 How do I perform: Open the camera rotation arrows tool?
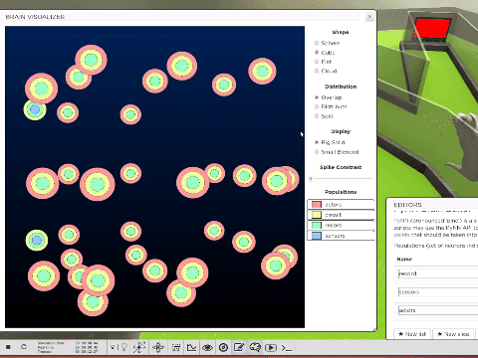pyautogui.click(x=158, y=347)
